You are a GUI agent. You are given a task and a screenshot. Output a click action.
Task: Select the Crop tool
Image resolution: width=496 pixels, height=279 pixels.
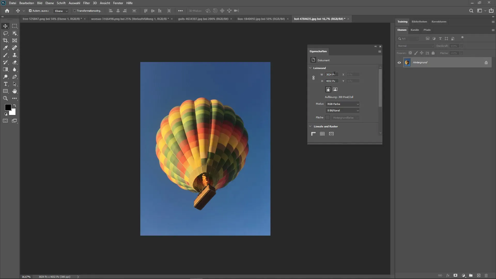pyautogui.click(x=5, y=41)
